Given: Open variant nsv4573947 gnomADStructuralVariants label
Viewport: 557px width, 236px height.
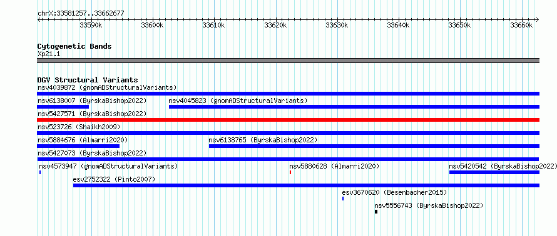Looking at the screenshot, I should coord(108,166).
